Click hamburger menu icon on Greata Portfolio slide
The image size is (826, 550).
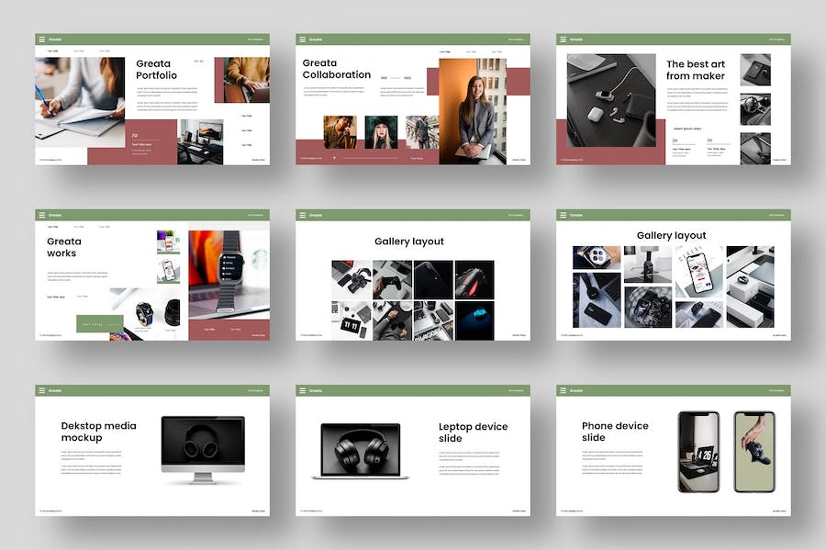[x=41, y=39]
